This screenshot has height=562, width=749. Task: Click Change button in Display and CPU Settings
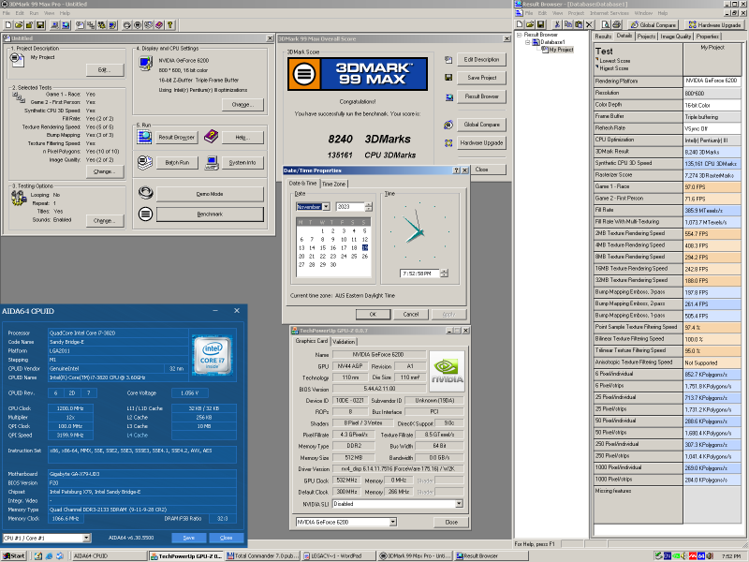click(242, 104)
